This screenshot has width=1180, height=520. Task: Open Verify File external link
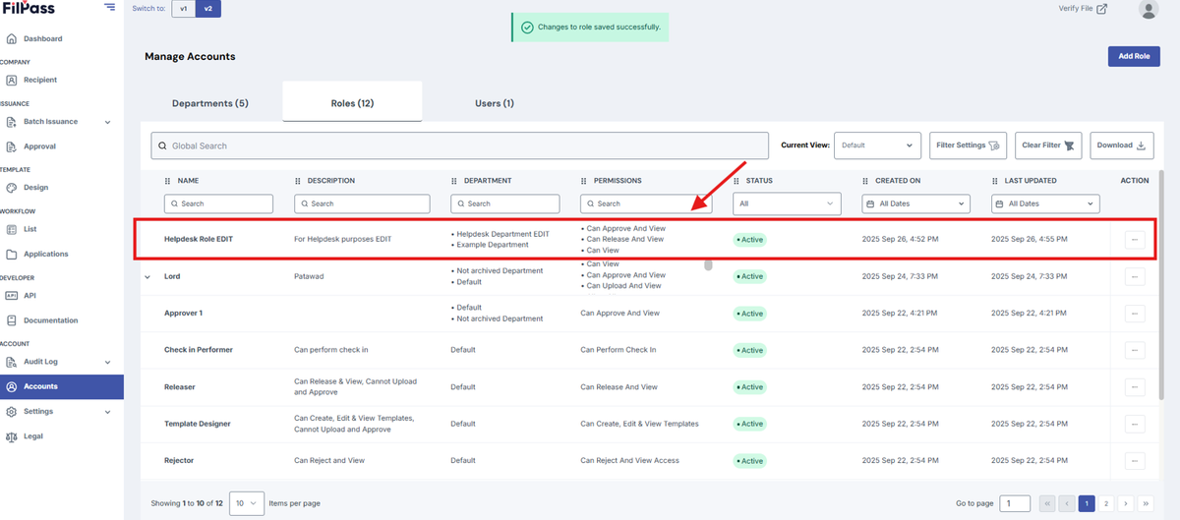1083,9
